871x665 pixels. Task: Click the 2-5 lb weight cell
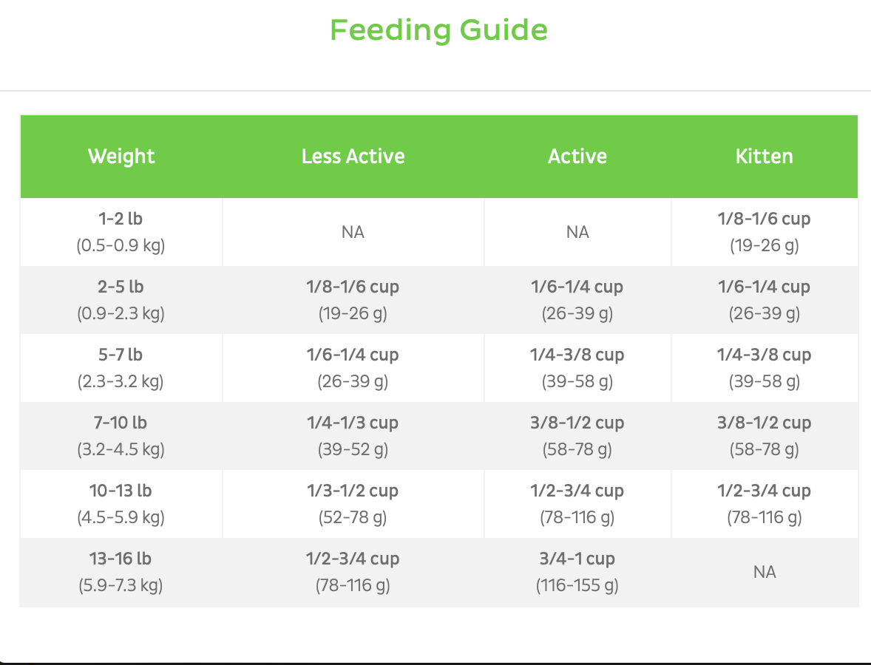(x=121, y=300)
